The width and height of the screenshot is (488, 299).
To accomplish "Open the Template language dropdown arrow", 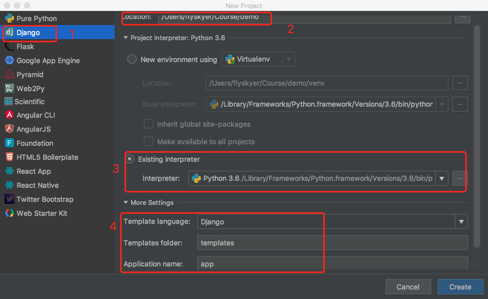I will click(x=461, y=222).
